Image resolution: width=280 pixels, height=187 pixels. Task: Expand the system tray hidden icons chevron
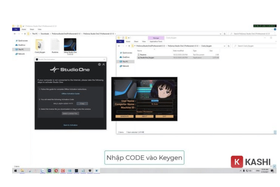tap(240, 171)
